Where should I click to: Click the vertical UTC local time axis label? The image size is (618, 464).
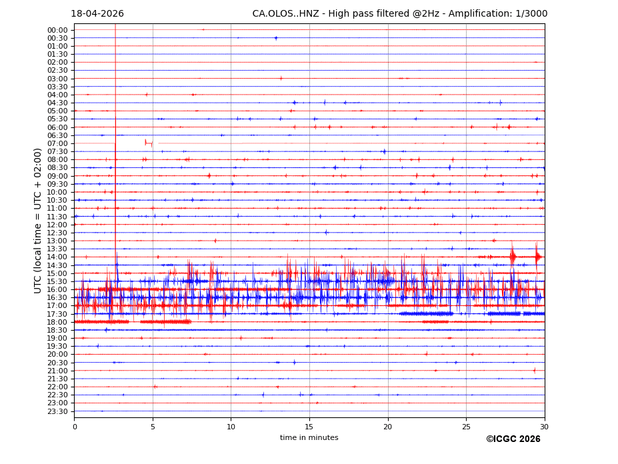click(38, 220)
